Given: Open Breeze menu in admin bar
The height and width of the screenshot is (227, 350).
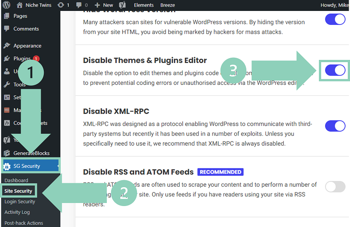Looking at the screenshot, I should click(168, 5).
